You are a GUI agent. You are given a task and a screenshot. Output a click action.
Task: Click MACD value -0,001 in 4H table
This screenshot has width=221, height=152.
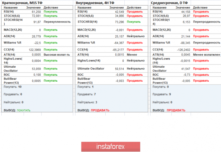[x=120, y=30]
